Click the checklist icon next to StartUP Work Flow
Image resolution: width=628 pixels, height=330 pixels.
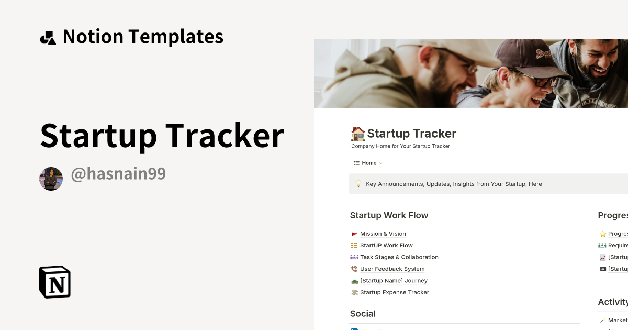[x=354, y=245]
